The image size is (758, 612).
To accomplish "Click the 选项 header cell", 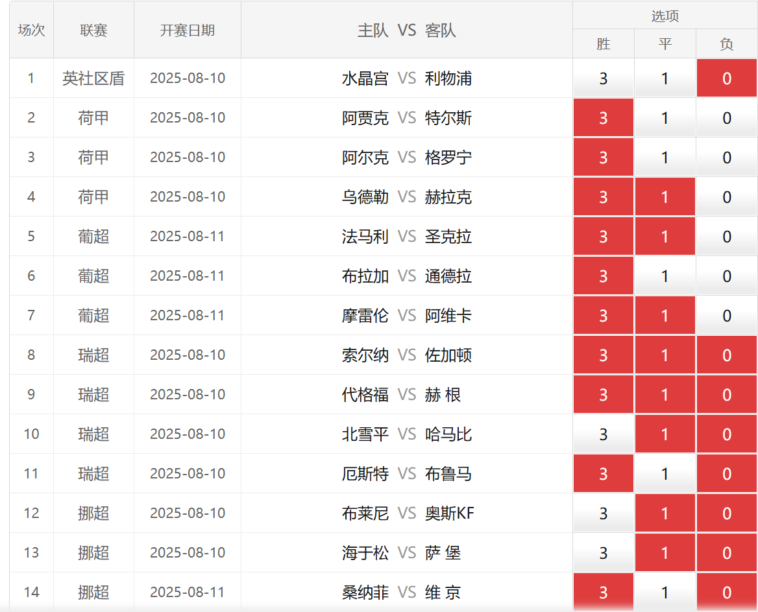I will tap(665, 16).
